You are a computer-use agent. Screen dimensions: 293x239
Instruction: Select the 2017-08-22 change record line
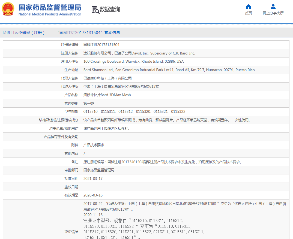coord(185,207)
